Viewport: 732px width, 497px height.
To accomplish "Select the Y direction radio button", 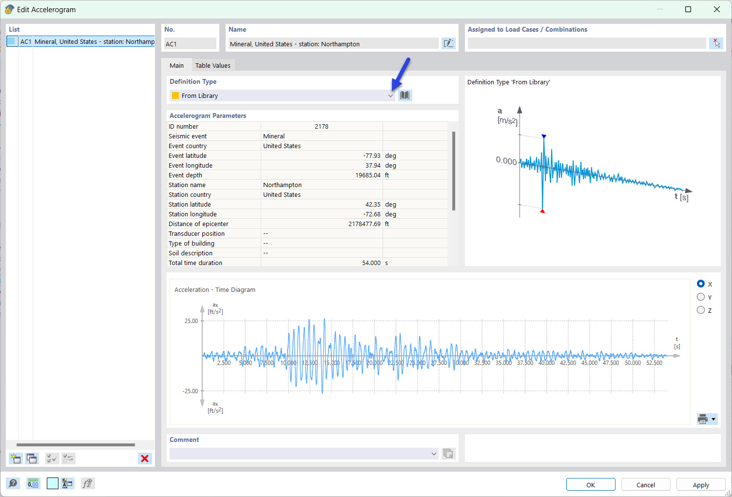I will pos(701,297).
